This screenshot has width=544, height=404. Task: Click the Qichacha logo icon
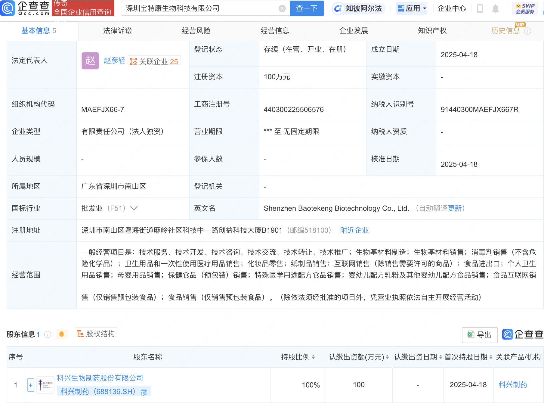[8, 8]
